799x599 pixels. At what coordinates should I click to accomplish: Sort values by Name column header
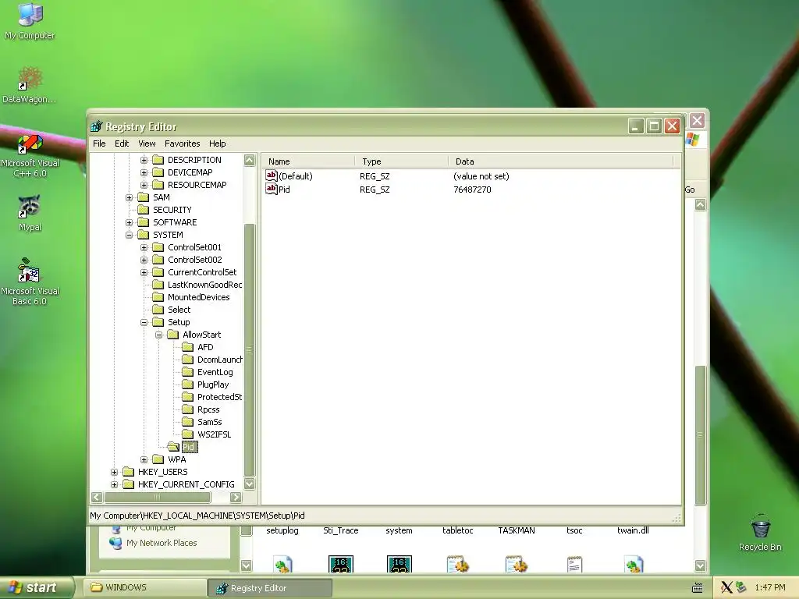pos(309,161)
